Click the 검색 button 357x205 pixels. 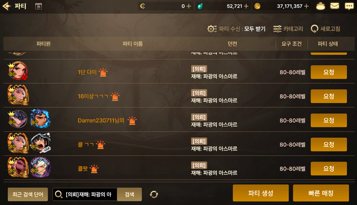point(129,194)
